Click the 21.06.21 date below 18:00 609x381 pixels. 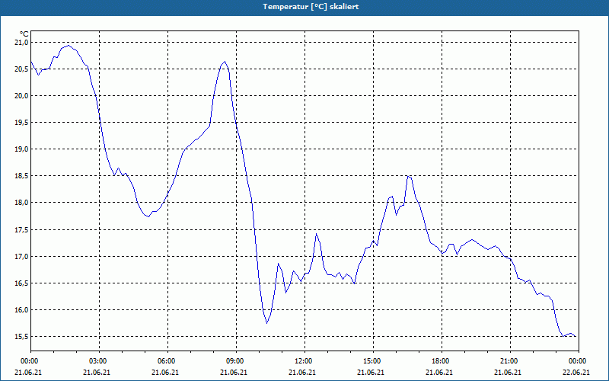439,373
